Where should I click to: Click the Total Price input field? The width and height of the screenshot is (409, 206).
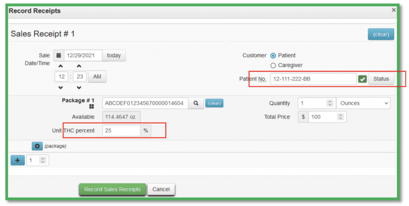click(328, 117)
